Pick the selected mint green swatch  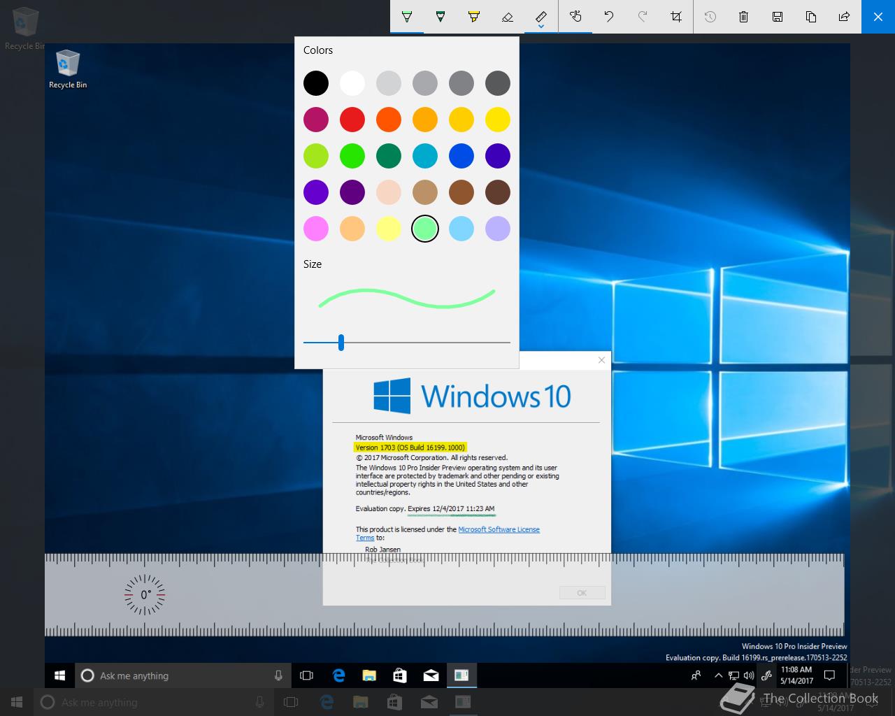click(x=425, y=229)
